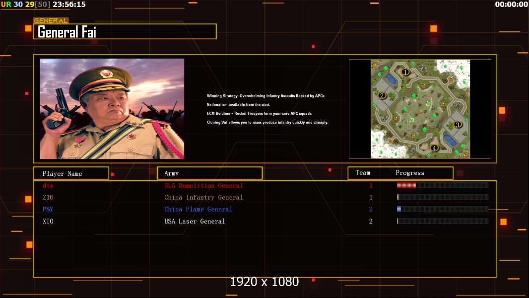The image size is (529, 298).
Task: Click PSY loading progress bar
Action: pyautogui.click(x=443, y=209)
